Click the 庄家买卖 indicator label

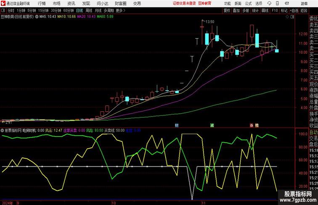point(70,130)
